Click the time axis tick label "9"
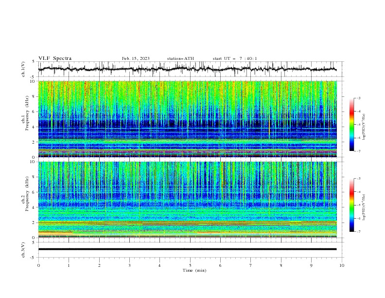The image size is (385, 298). tap(311, 265)
